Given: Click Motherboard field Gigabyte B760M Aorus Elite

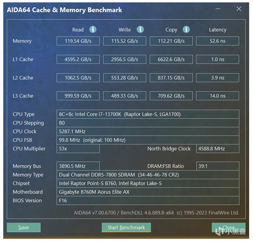Looking at the screenshot, I should pos(148,192).
